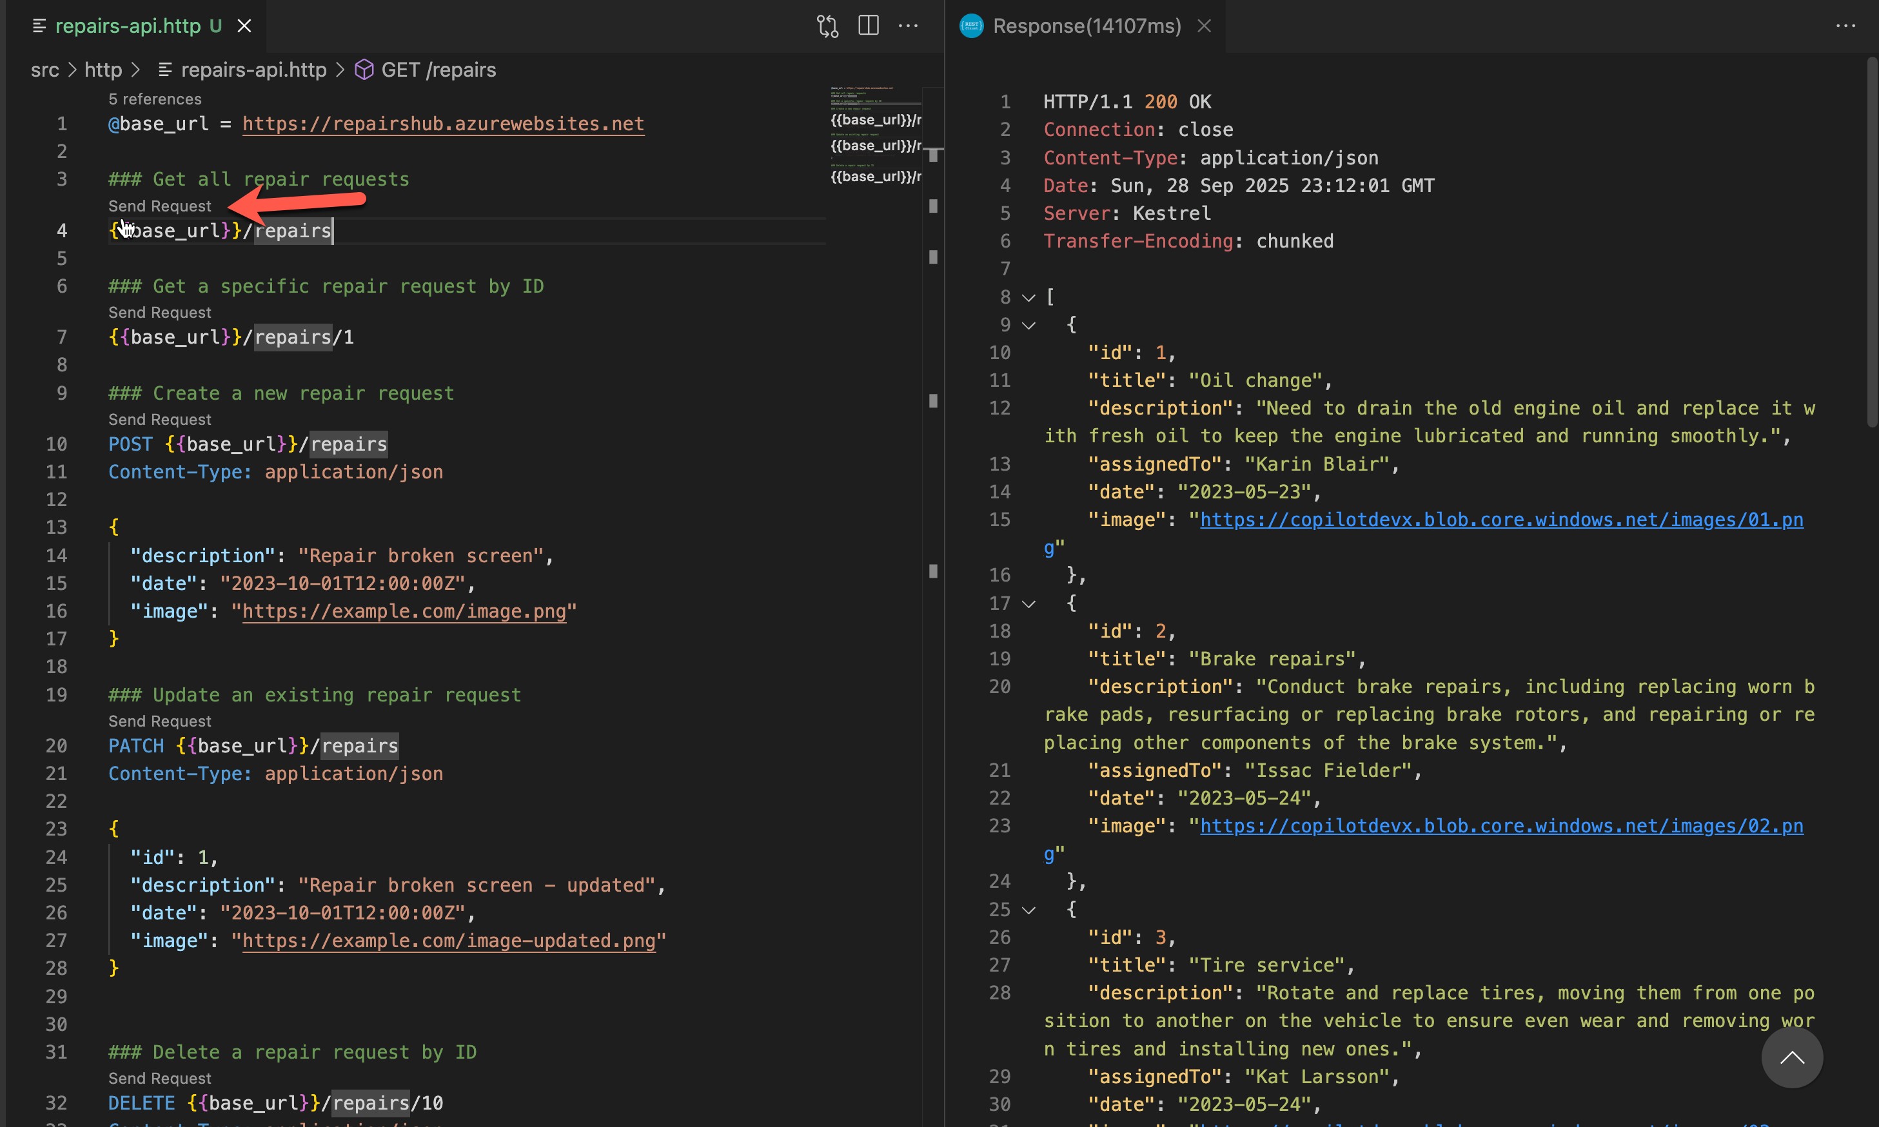Viewport: 1879px width, 1127px height.
Task: Collapse the Tire service object at line 25
Action: tap(1028, 909)
